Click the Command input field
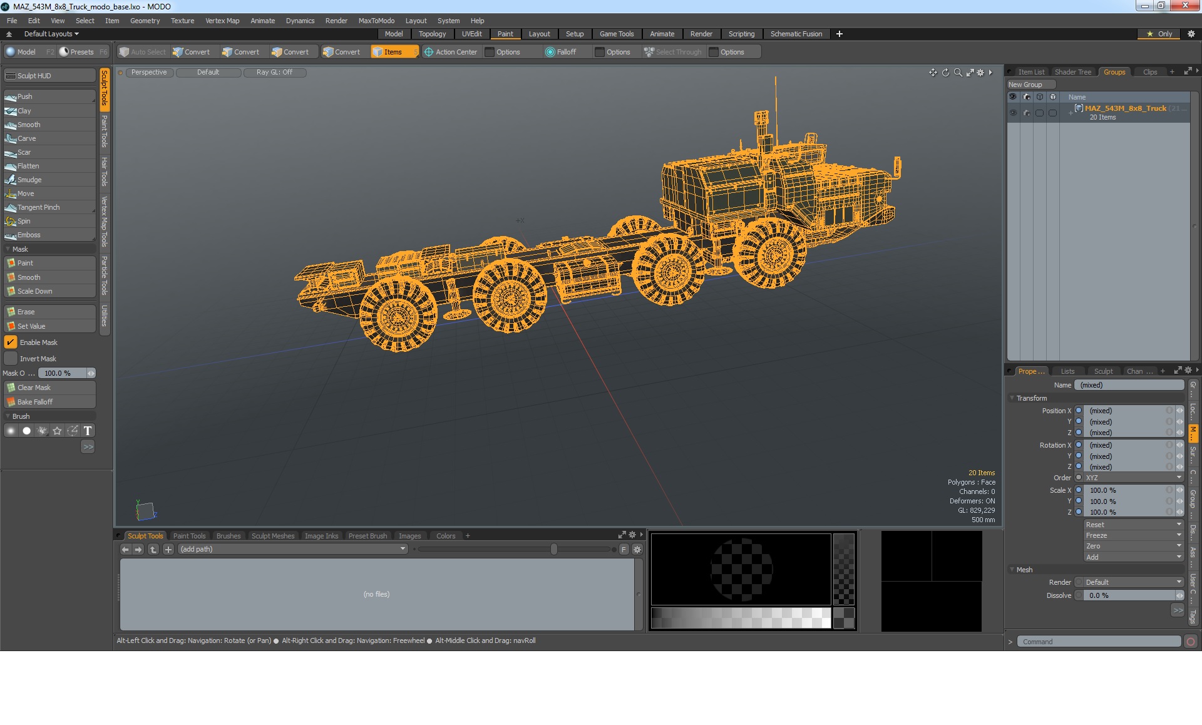1202x725 pixels. (x=1099, y=642)
